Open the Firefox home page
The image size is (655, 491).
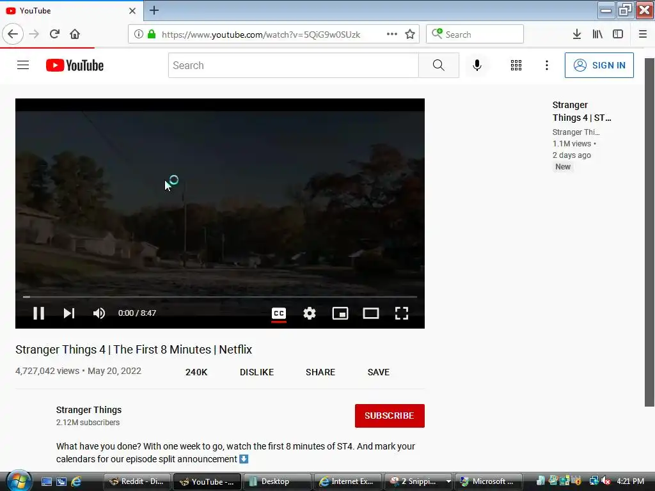pyautogui.click(x=75, y=35)
